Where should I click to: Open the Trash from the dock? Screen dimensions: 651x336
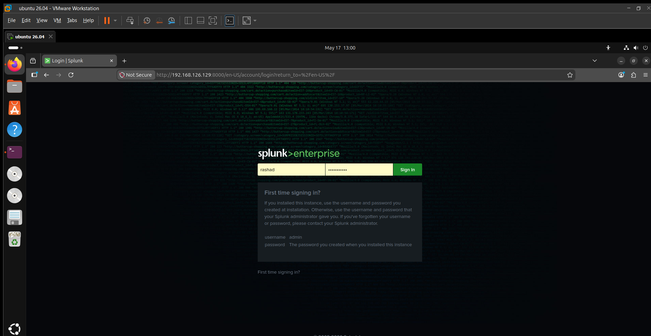pos(15,239)
